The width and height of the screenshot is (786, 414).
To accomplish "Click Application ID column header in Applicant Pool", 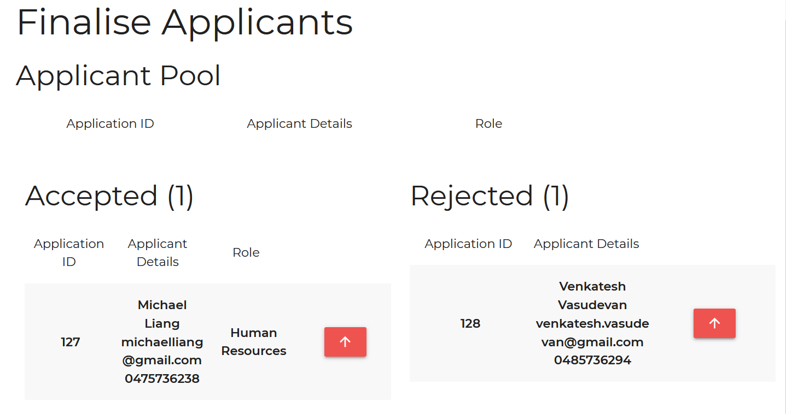I will (110, 123).
